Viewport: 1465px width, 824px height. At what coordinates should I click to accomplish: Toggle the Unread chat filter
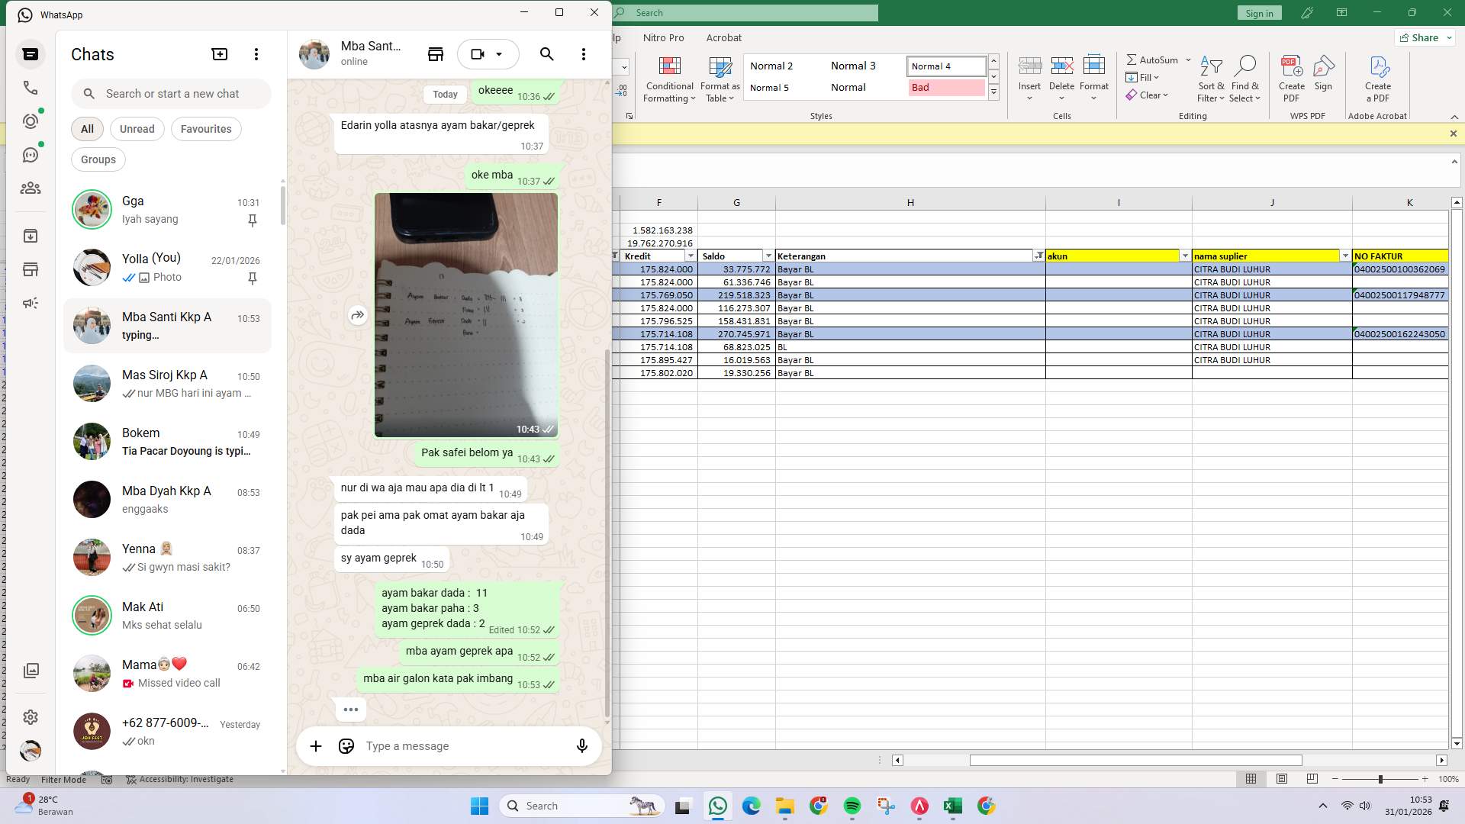137,128
